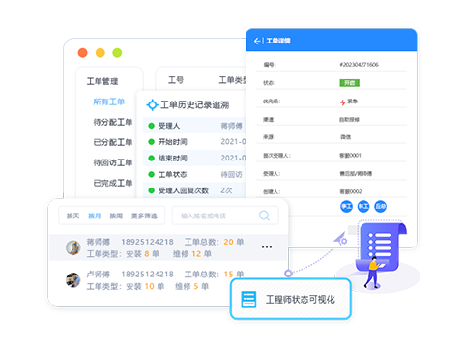Click the 工号 column header
Screen dimensions: 464x348
point(176,80)
